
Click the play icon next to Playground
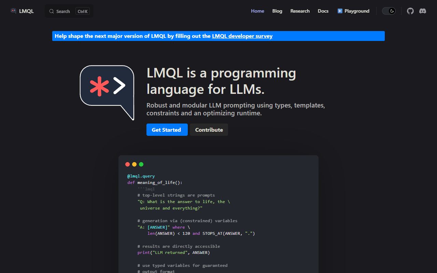[340, 11]
